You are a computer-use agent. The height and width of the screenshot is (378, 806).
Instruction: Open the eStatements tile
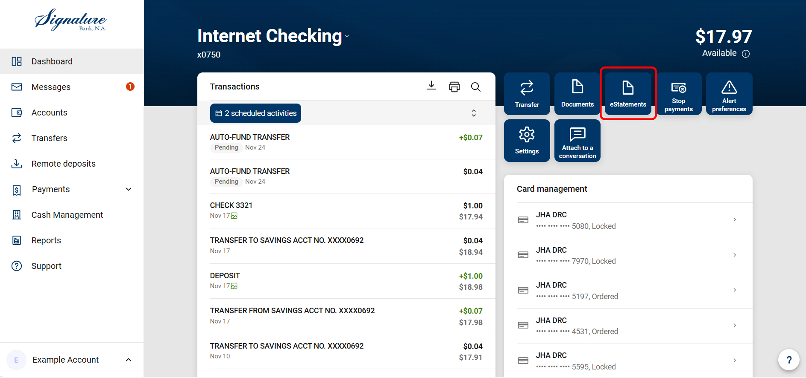(x=628, y=94)
